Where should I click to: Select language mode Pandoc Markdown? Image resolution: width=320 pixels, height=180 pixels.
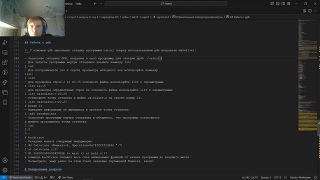[x=300, y=177]
